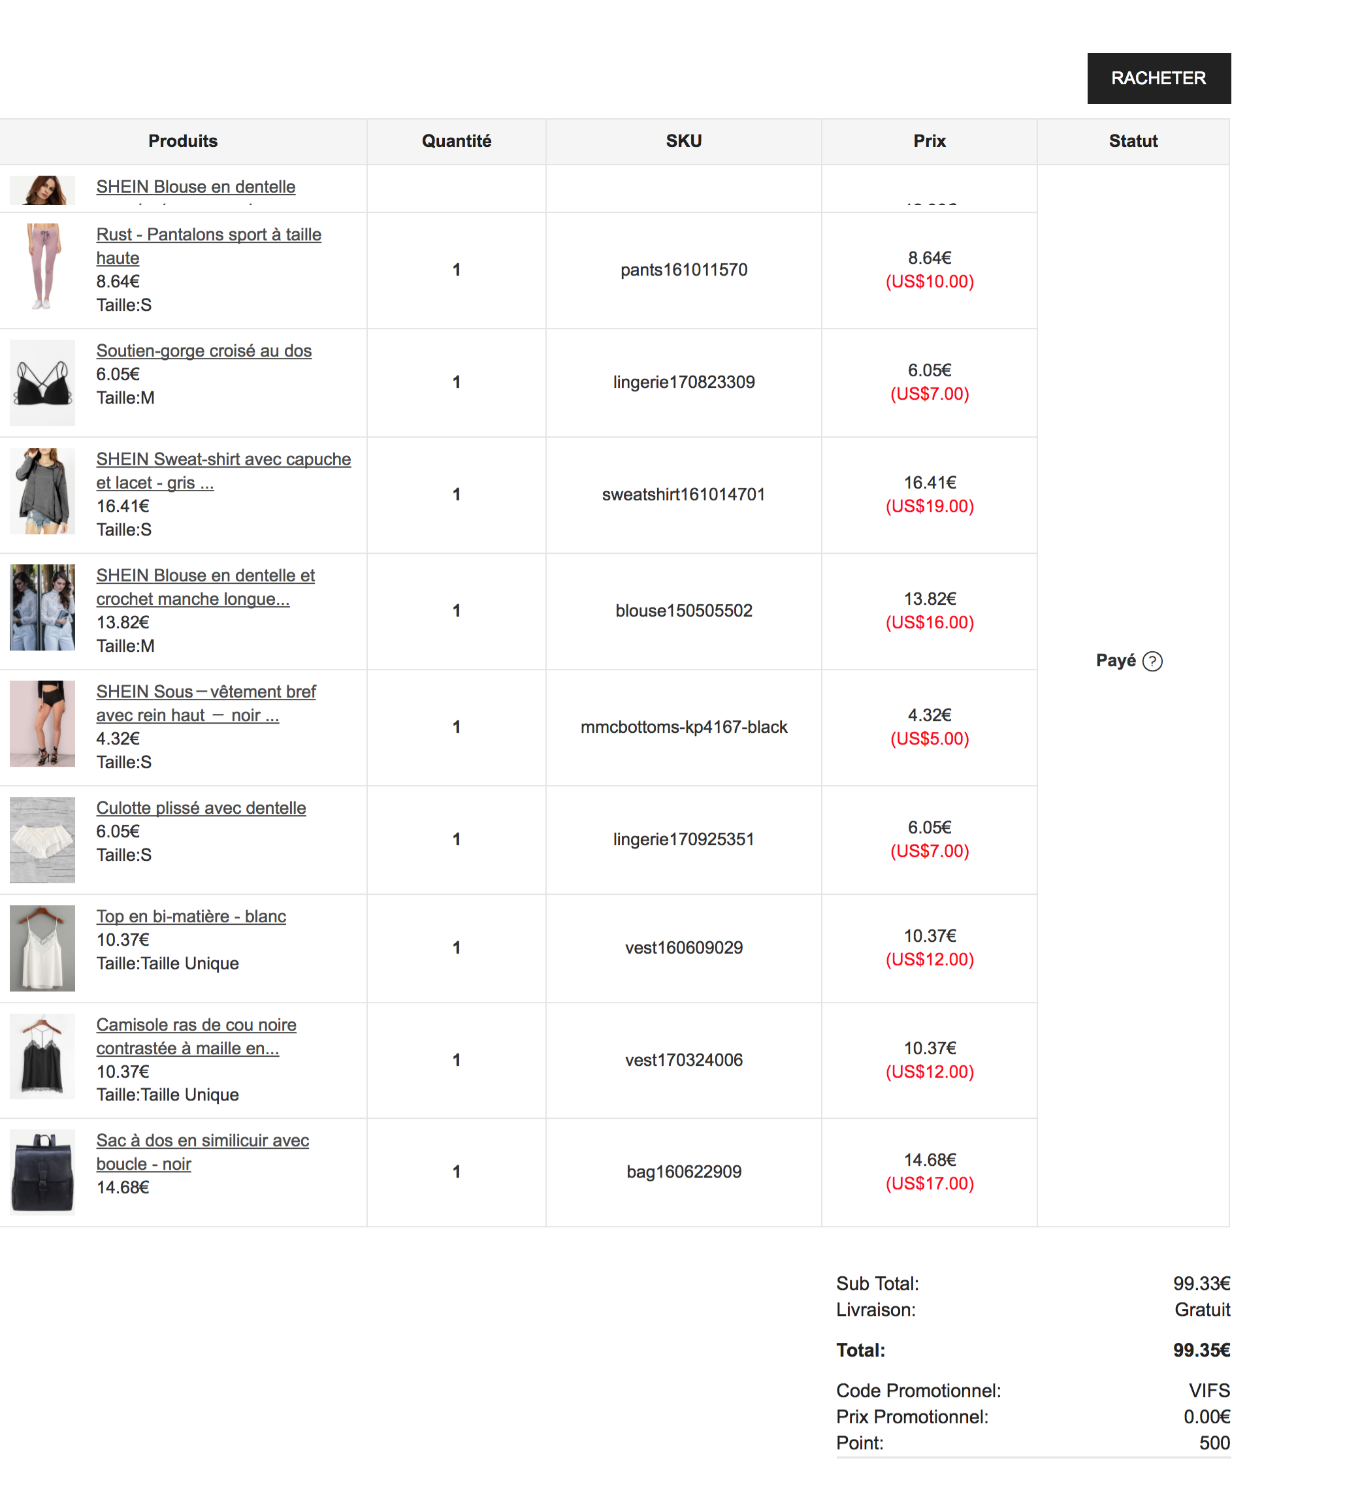
Task: Open the SHEIN Sweat-shirt avec capuche link
Action: click(x=223, y=460)
